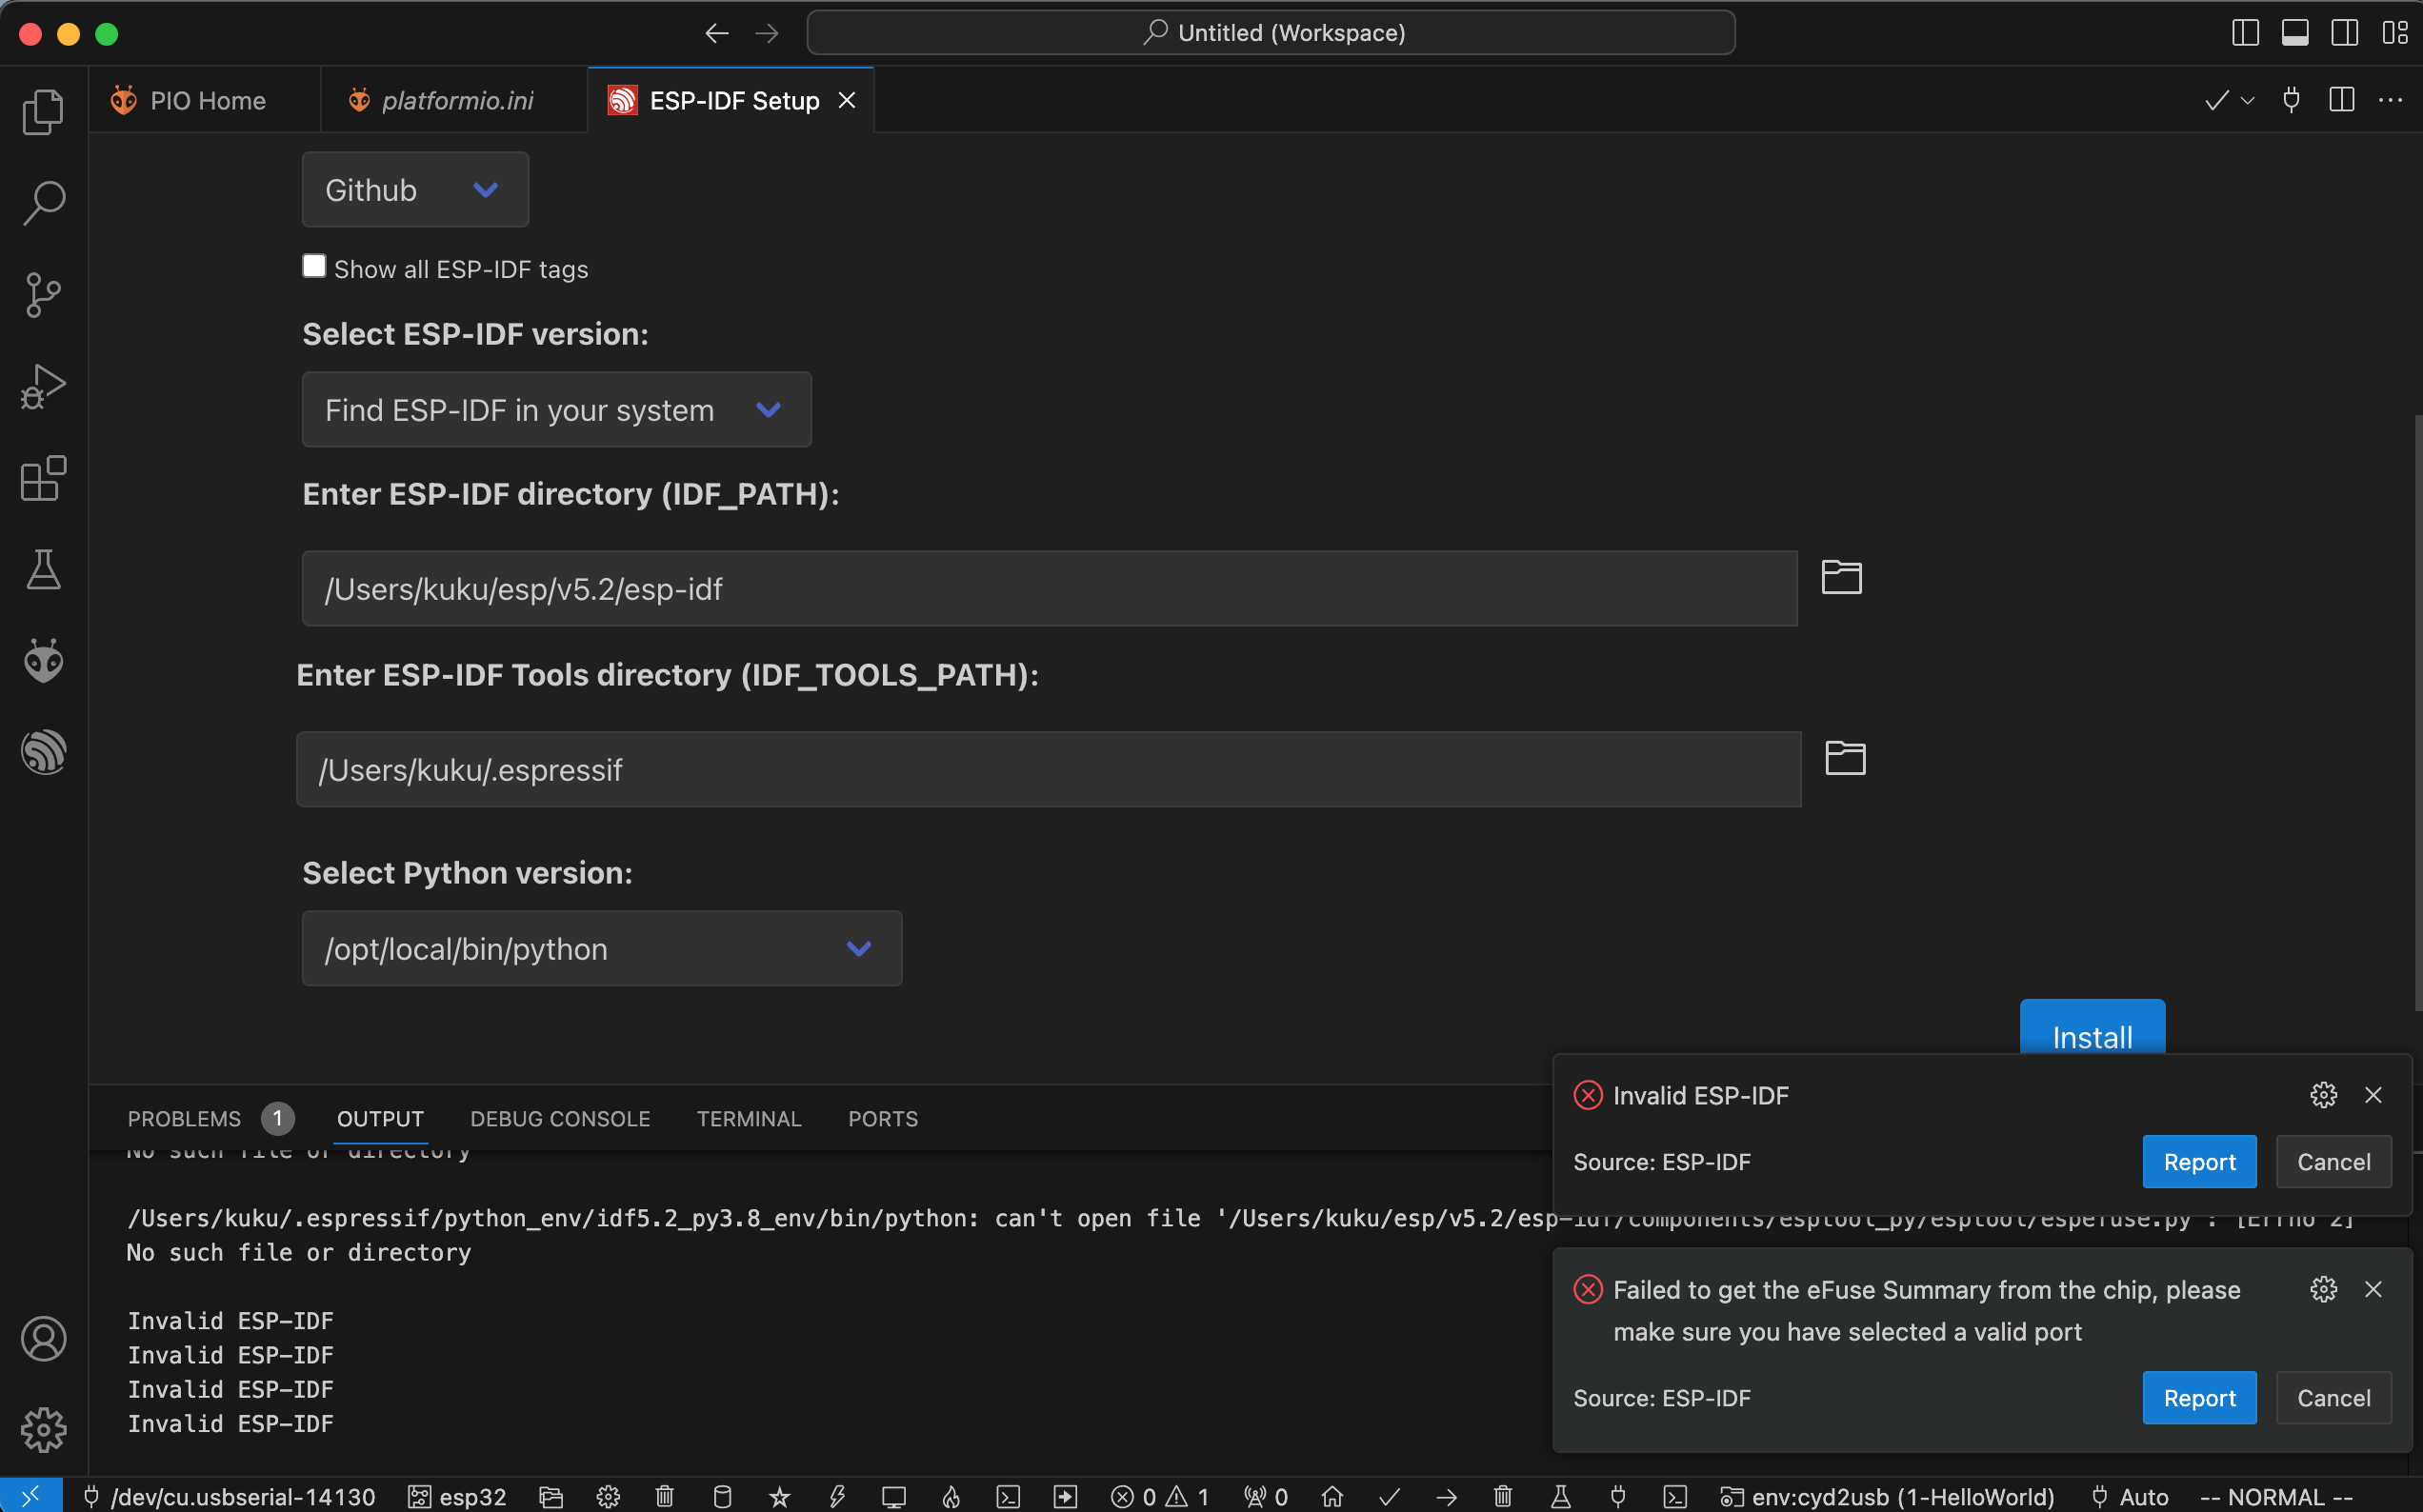Click the current project folder icon in the status bar
The width and height of the screenshot is (2423, 1512).
(551, 1496)
